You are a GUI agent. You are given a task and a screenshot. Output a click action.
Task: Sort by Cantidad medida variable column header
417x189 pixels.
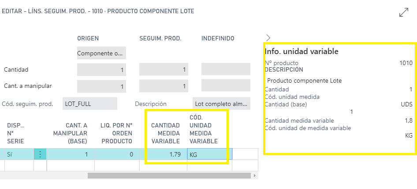(165, 133)
